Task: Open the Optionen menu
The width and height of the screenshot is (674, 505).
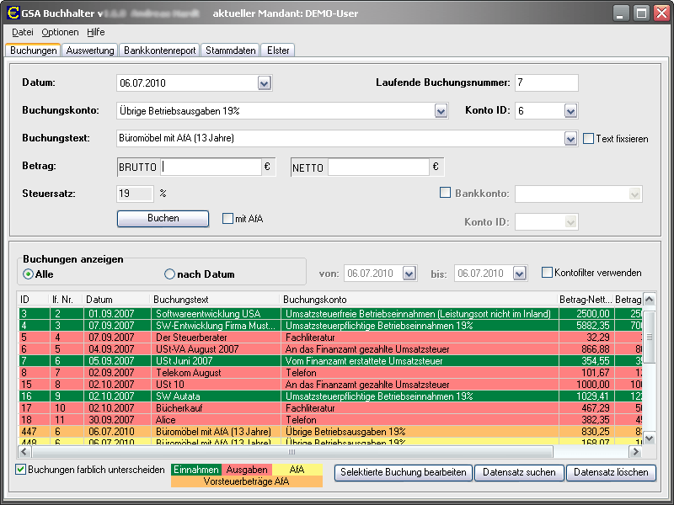Action: (x=60, y=32)
